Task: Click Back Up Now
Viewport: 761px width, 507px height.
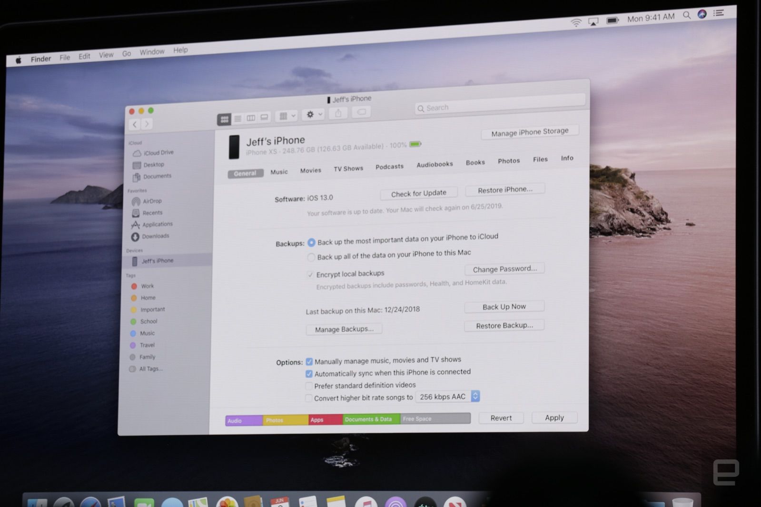Action: (x=504, y=307)
